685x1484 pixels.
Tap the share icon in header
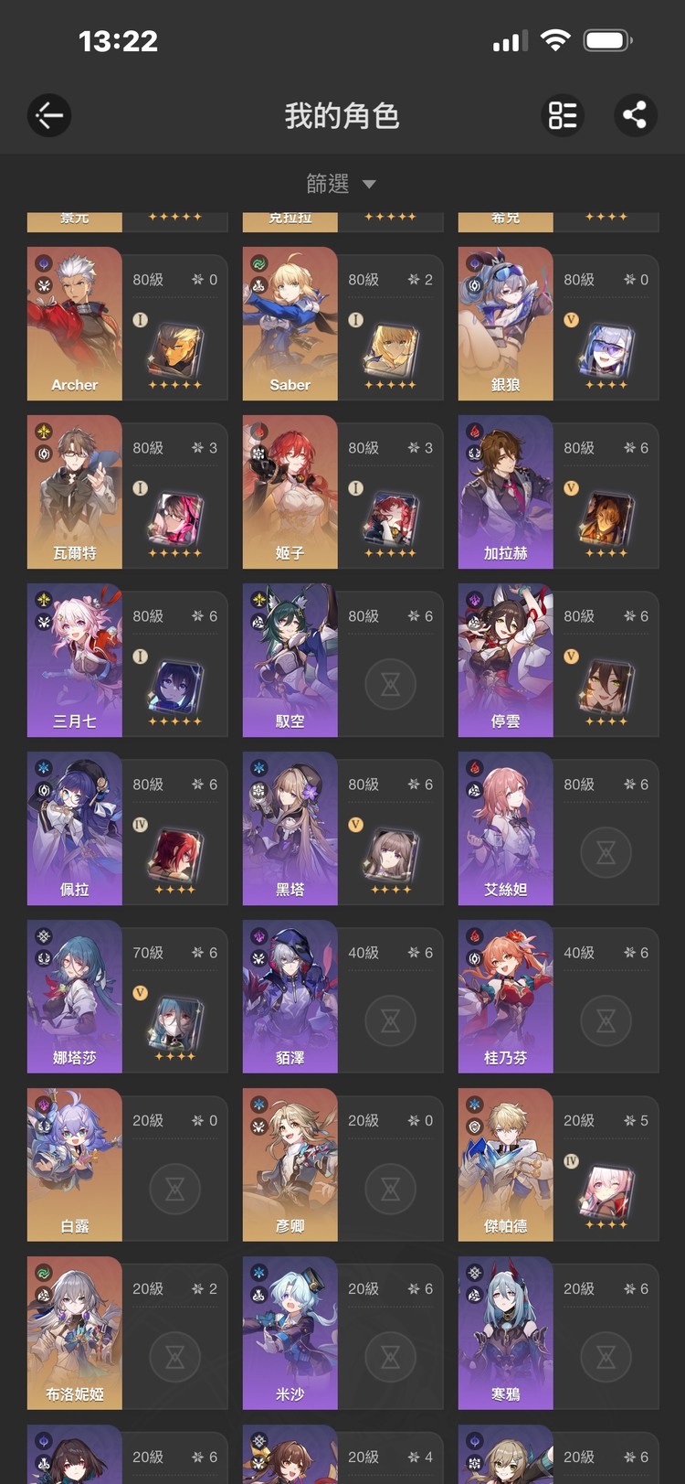[635, 115]
